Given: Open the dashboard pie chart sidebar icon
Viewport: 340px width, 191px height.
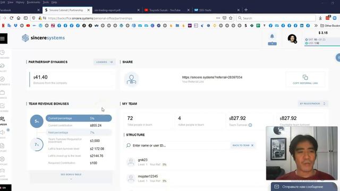Looking at the screenshot, I should [2, 53].
